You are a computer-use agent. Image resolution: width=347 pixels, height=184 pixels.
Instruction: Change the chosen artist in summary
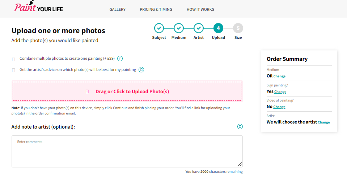[323, 122]
